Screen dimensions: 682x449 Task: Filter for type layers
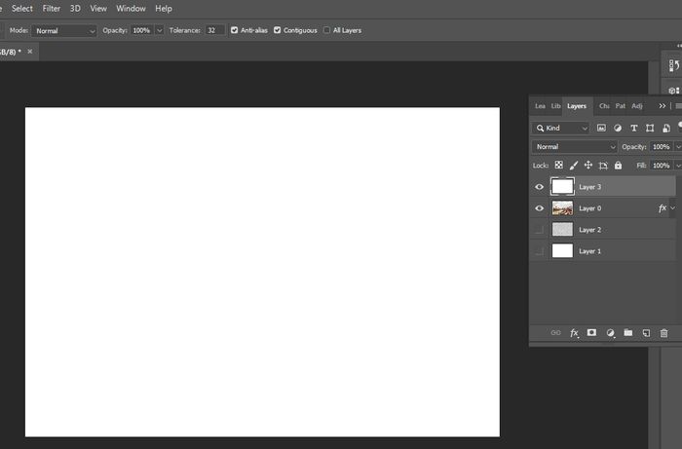[x=633, y=128]
